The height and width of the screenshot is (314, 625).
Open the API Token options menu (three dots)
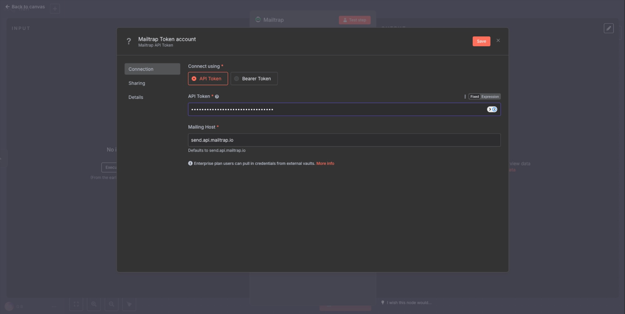(465, 97)
